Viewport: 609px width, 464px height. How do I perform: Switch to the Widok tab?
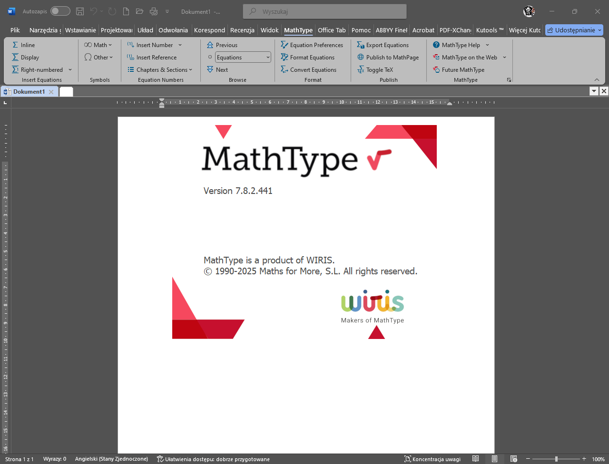[270, 30]
